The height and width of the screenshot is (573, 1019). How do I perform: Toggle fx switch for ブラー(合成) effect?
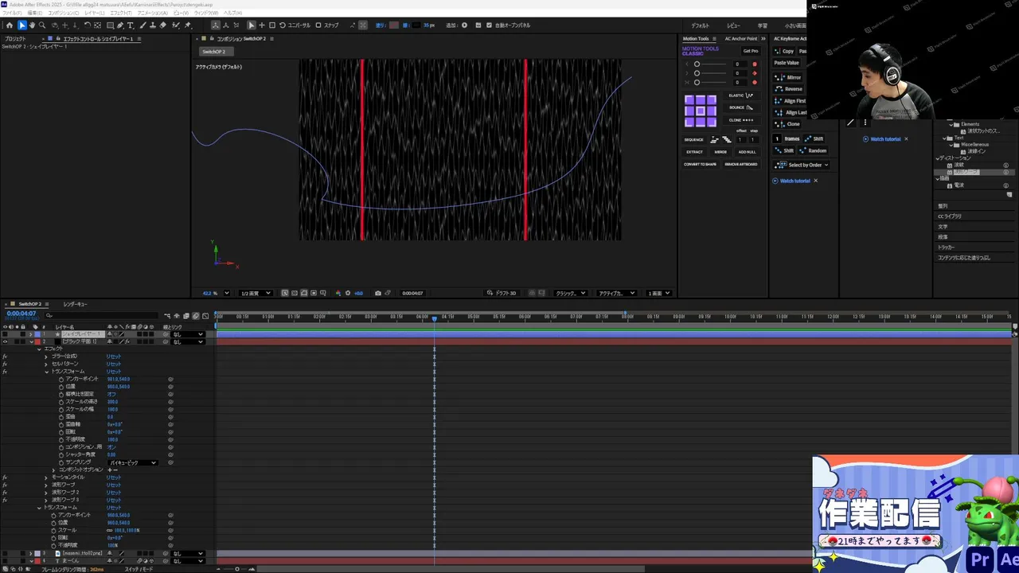(x=5, y=357)
